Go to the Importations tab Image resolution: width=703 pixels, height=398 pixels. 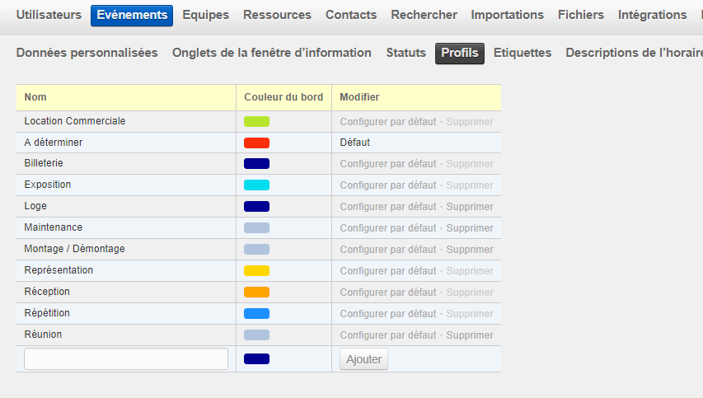click(507, 15)
